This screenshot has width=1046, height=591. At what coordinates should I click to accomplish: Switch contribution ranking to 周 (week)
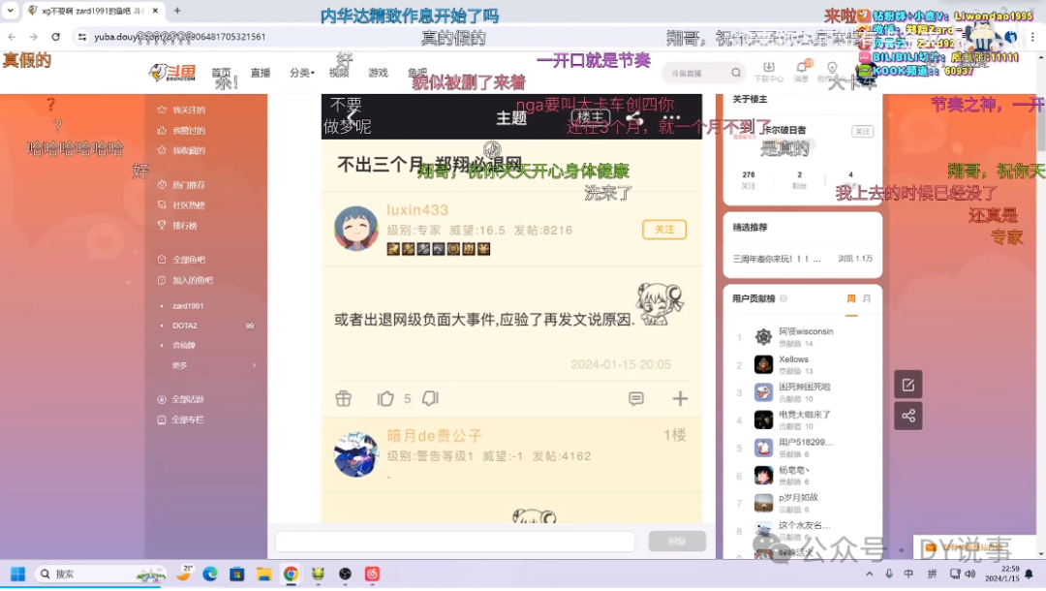(851, 298)
